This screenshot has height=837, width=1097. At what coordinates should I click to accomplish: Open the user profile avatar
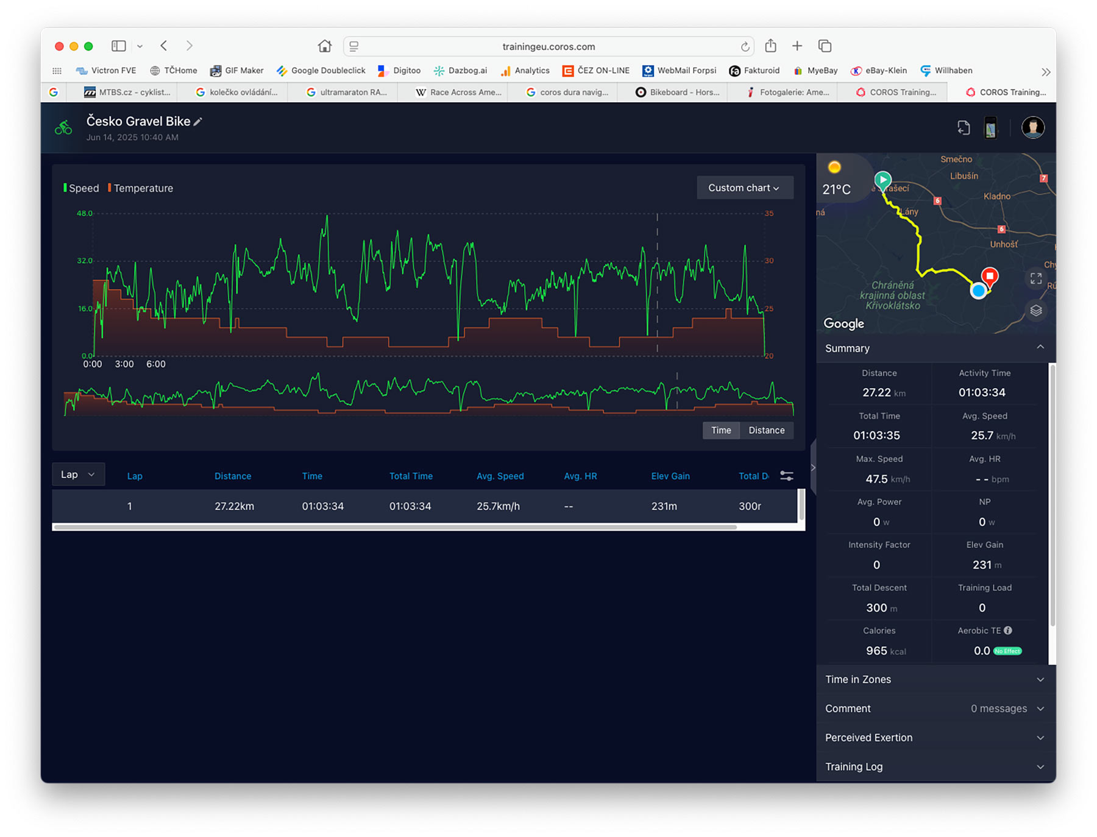coord(1032,128)
